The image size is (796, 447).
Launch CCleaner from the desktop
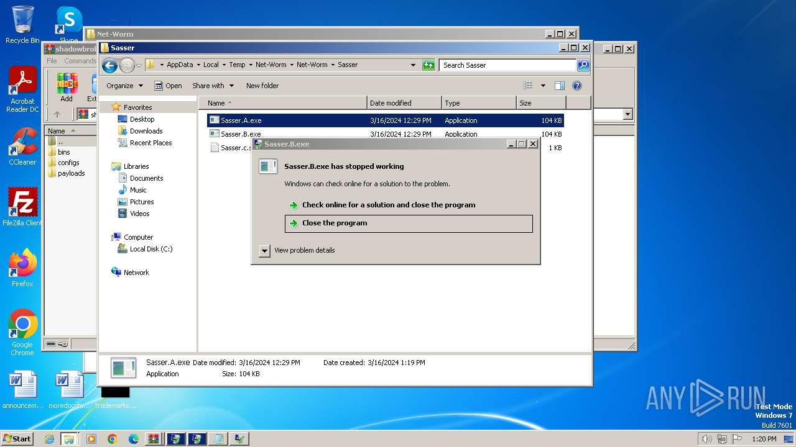(x=22, y=147)
